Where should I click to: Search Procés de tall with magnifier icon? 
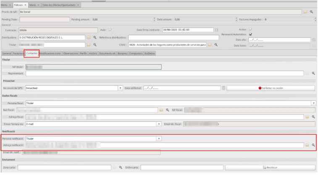312,12
